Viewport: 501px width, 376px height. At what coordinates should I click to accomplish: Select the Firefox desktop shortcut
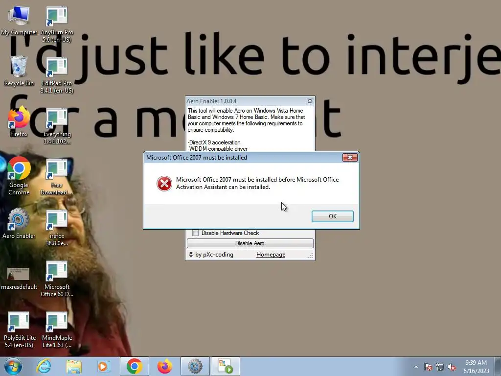click(x=19, y=122)
